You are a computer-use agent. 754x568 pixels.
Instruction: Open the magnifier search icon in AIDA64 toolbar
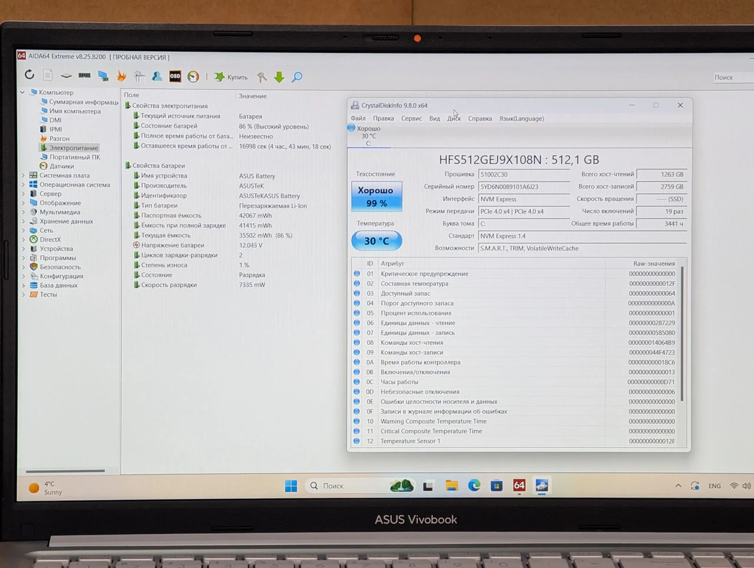(297, 77)
